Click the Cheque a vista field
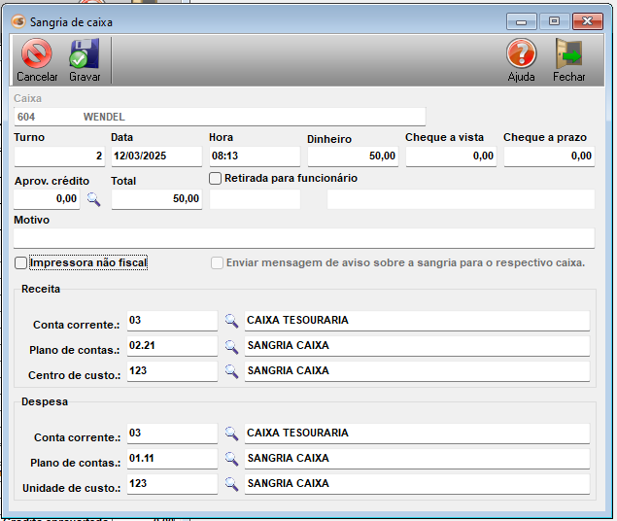The width and height of the screenshot is (617, 521). click(x=451, y=156)
